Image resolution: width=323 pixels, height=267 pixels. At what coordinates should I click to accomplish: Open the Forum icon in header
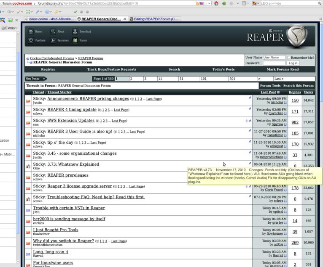75,40
